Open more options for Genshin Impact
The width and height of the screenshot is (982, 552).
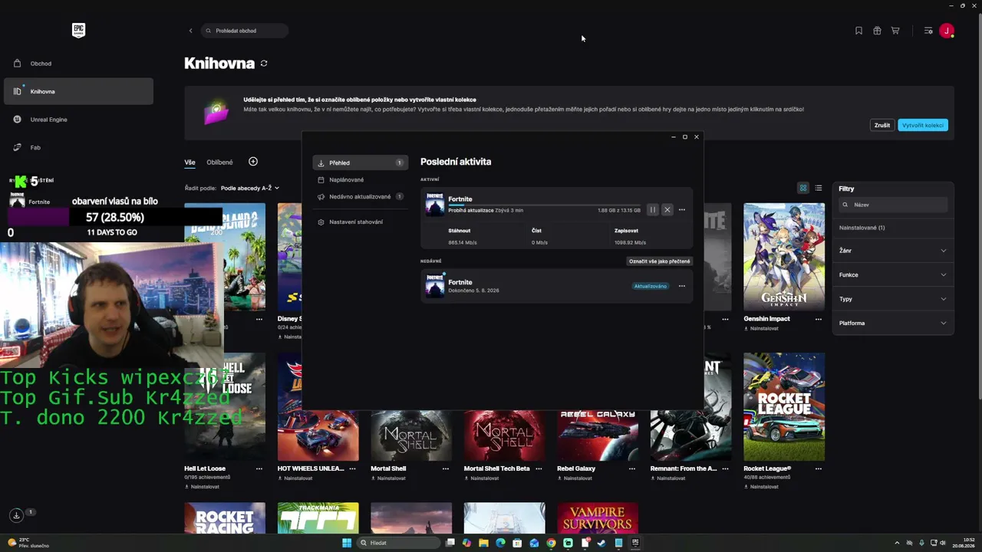[x=819, y=319]
